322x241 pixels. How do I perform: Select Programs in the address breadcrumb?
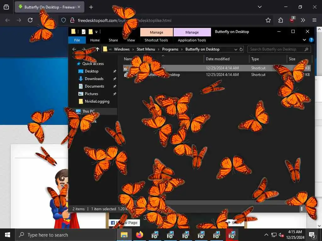point(170,49)
